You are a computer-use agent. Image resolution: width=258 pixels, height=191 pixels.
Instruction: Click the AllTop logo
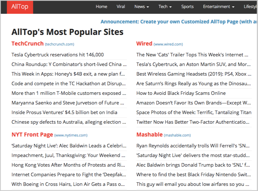coord(20,7)
